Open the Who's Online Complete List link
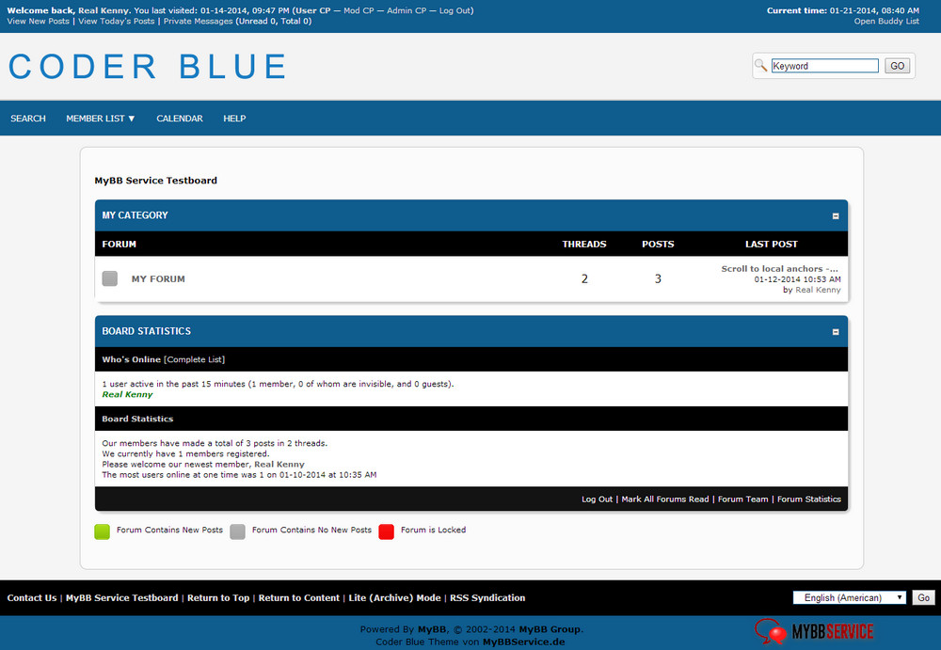This screenshot has width=941, height=650. [x=195, y=359]
